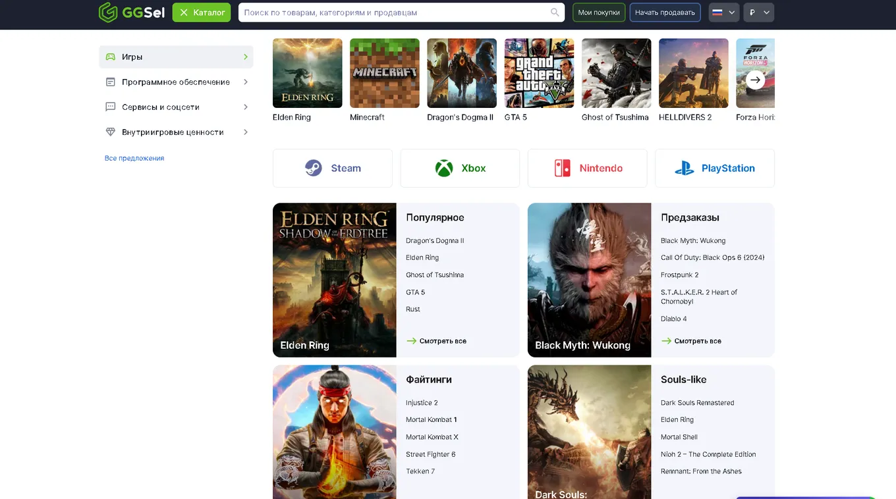This screenshot has width=896, height=499.
Task: Open the Xbox platform tab
Action: click(x=460, y=168)
